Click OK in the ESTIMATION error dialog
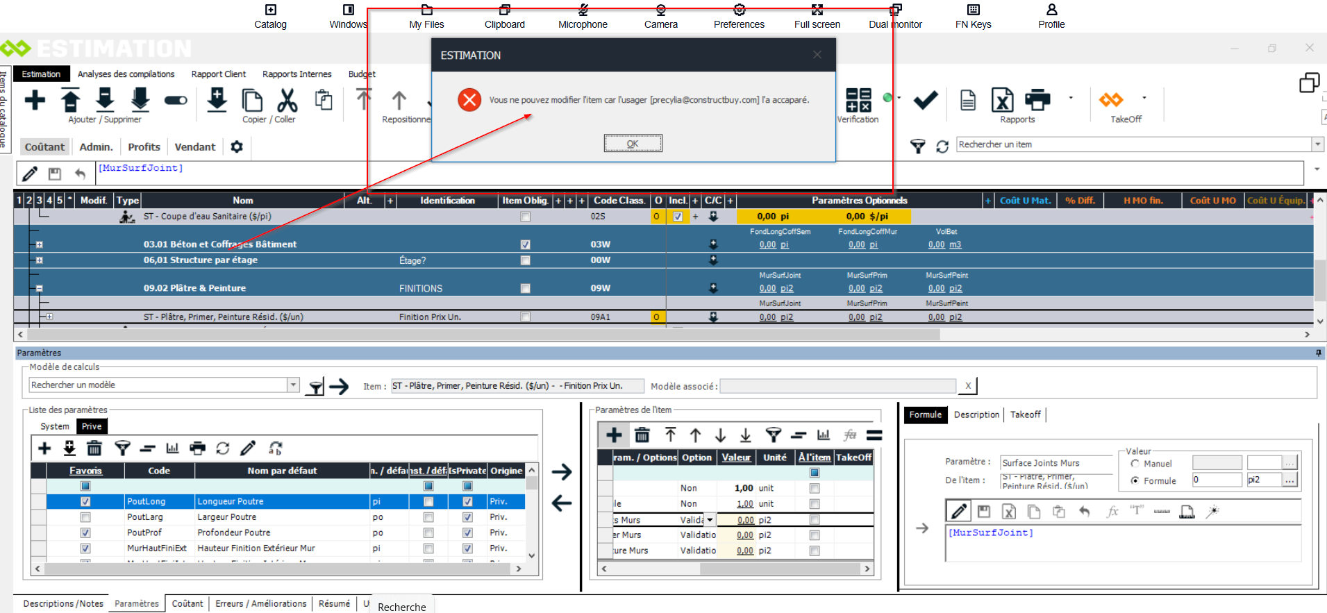 coord(633,144)
